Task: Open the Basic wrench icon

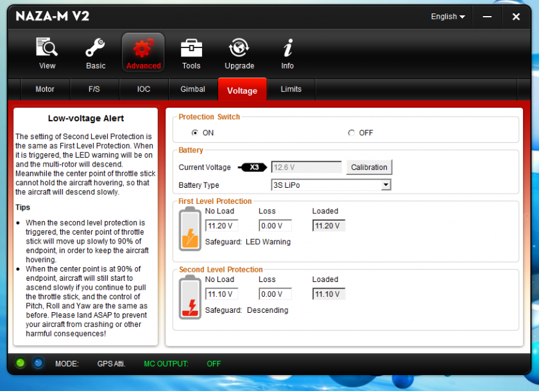Action: coord(95,47)
